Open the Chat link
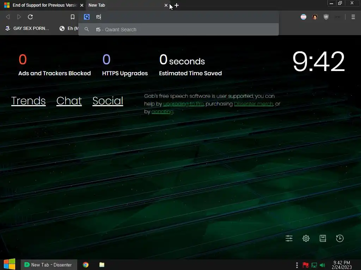Screen dimensions: 361x270 coord(69,101)
